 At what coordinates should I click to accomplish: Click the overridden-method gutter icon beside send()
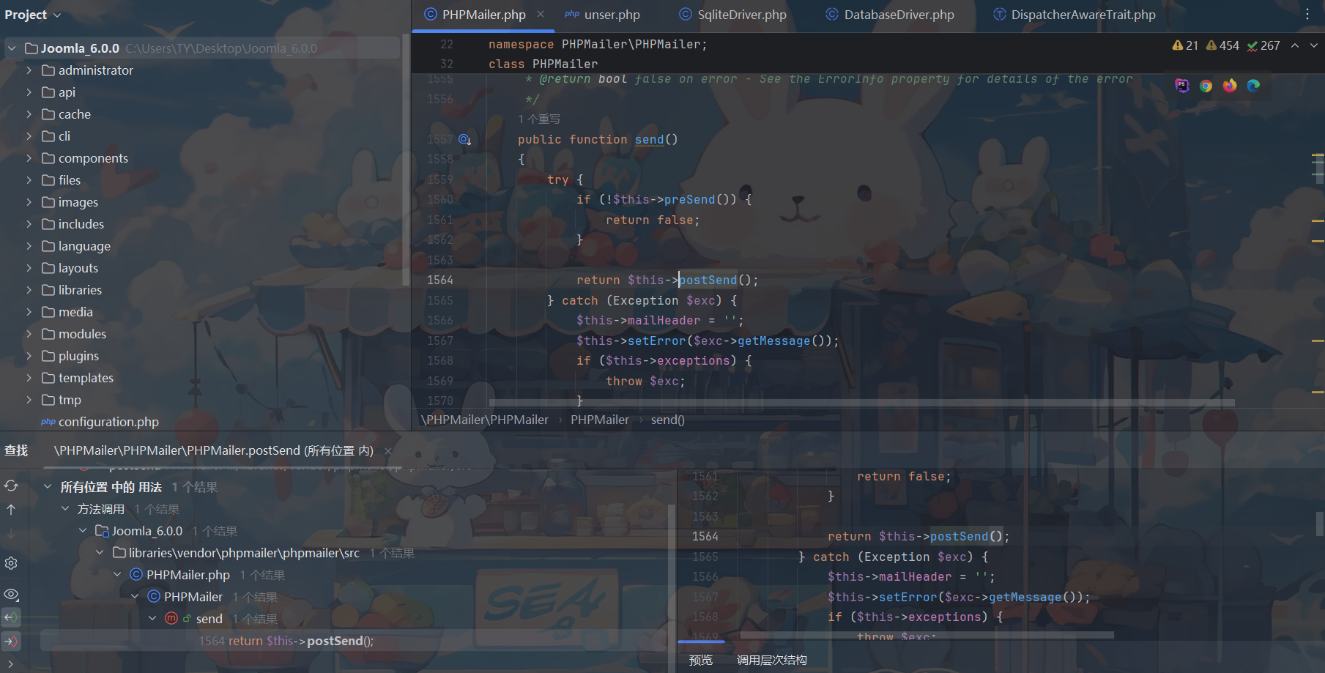click(464, 139)
